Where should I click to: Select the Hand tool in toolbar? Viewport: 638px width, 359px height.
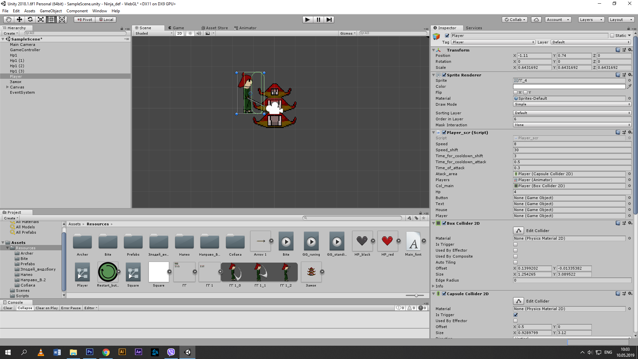[x=9, y=20]
